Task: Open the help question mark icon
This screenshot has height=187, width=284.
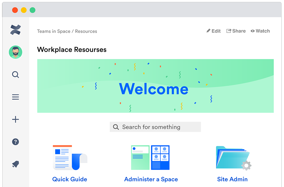Action: pos(16,142)
